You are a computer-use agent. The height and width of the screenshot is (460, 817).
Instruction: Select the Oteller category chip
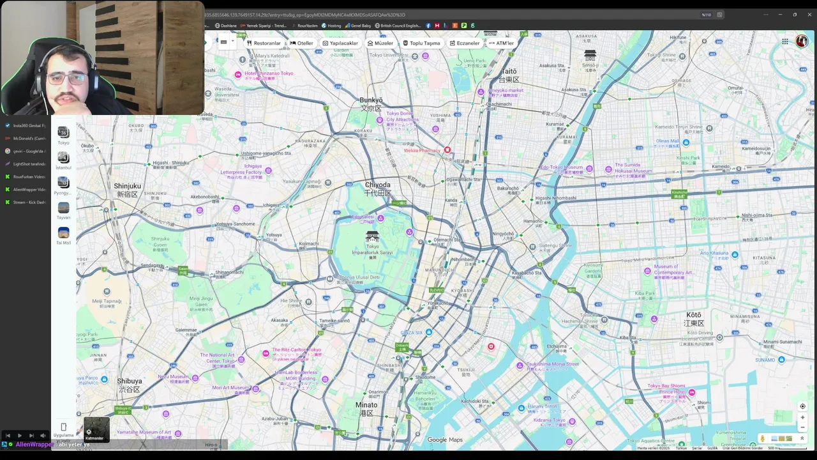pyautogui.click(x=301, y=43)
